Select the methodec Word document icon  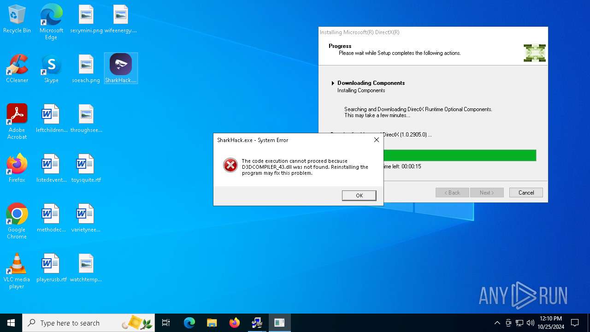[51, 218]
